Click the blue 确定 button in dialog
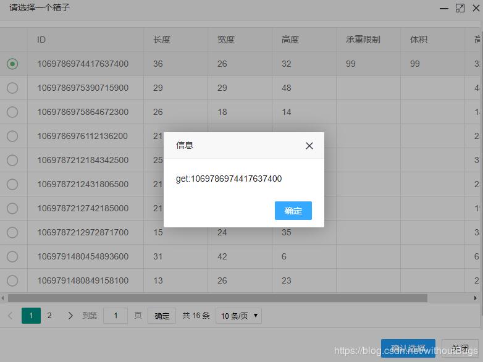The width and height of the screenshot is (483, 362). coord(293,211)
